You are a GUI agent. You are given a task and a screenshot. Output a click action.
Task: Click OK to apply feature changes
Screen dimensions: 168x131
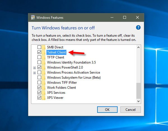click(107, 109)
